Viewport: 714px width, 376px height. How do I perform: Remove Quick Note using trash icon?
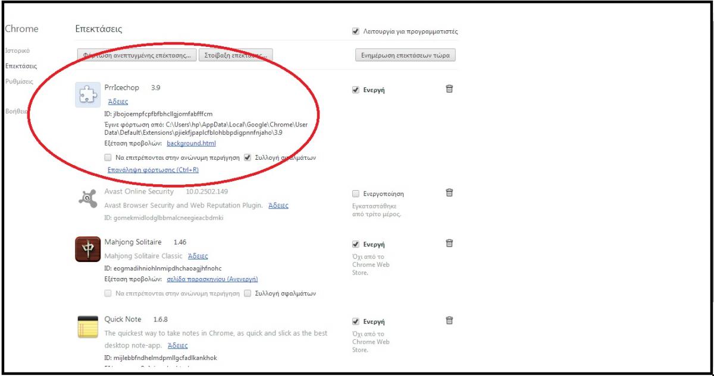coord(449,321)
